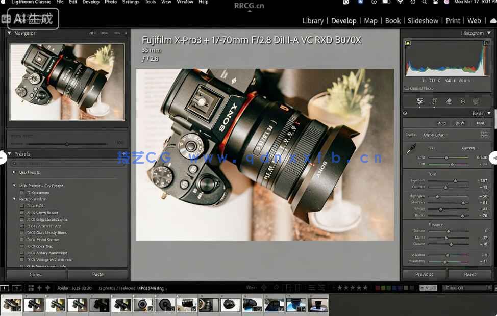The height and width of the screenshot is (316, 497).
Task: Select the last thumbnail in the filmstrip
Action: (x=318, y=305)
